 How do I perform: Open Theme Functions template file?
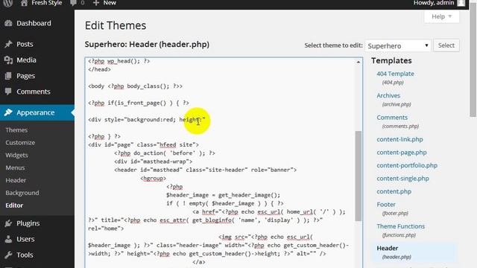401,226
